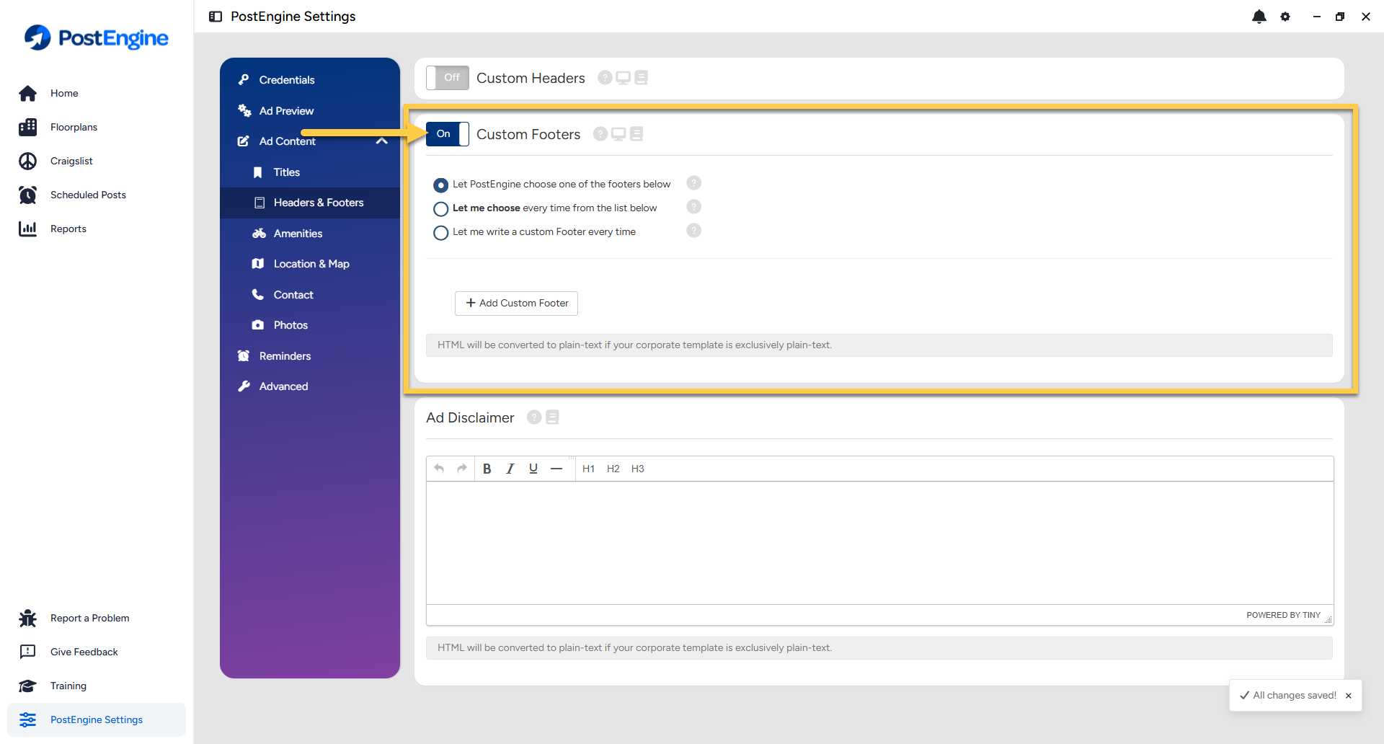Open the Contact settings page
Viewport: 1384px width, 744px height.
point(310,295)
